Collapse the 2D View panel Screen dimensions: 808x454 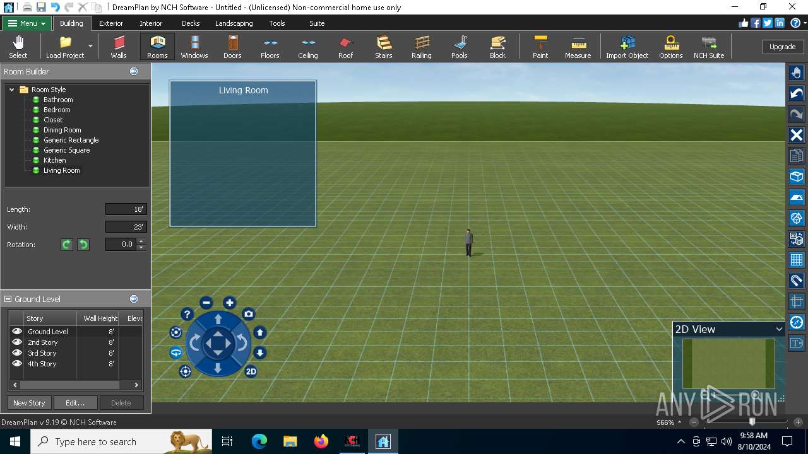pos(779,329)
